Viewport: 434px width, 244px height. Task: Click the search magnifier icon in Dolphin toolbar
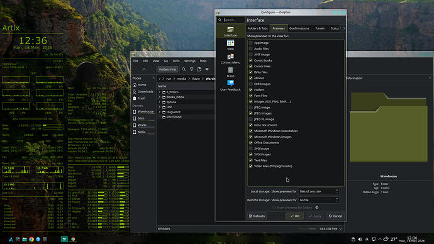coord(184,69)
